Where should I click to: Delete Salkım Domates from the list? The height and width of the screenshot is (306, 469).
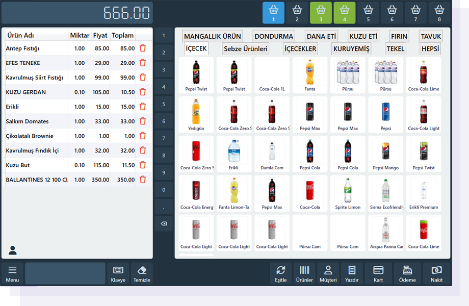coord(143,121)
